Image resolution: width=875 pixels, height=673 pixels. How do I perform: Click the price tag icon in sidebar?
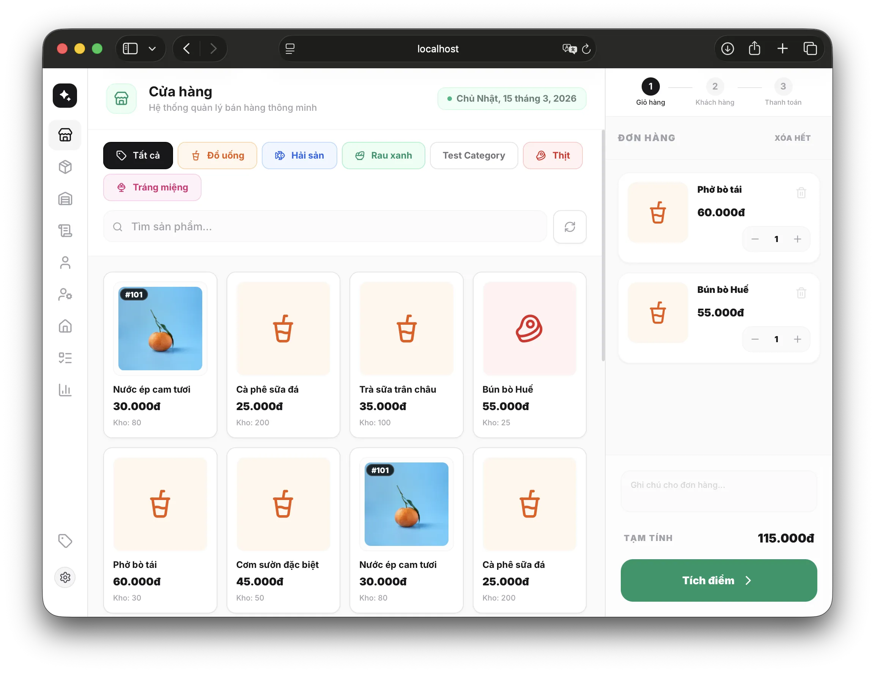point(65,541)
